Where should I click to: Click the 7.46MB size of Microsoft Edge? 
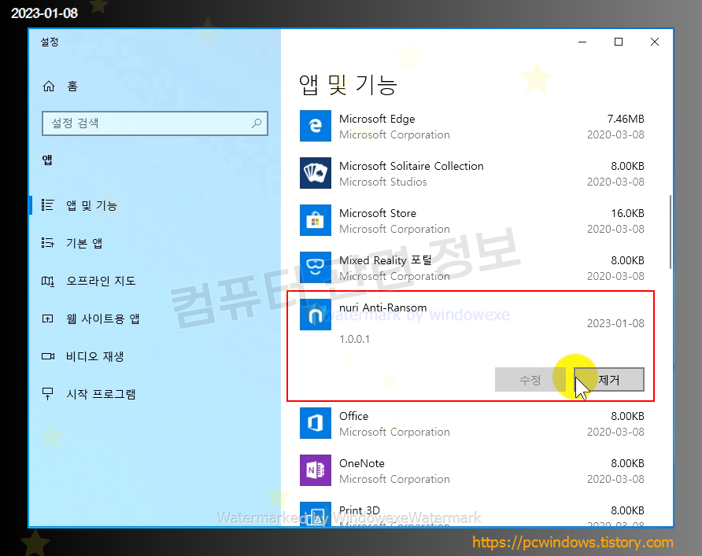[626, 119]
